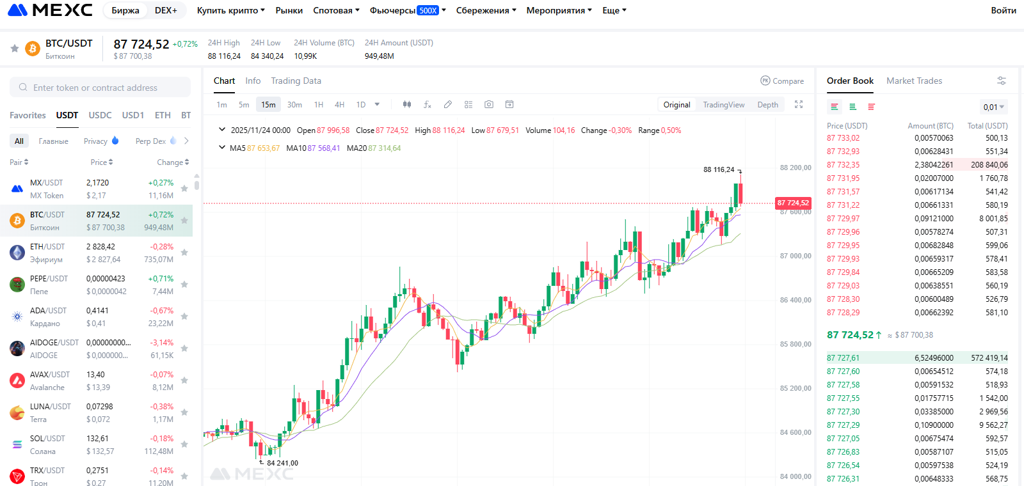The width and height of the screenshot is (1024, 486).
Task: Click the Compare button above chart
Action: tap(782, 81)
